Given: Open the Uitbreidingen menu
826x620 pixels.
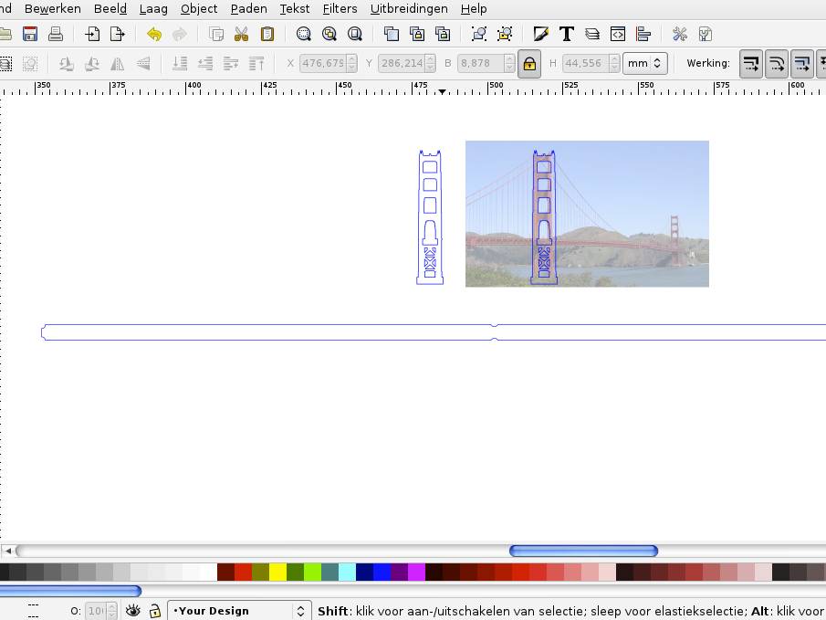Looking at the screenshot, I should [409, 9].
